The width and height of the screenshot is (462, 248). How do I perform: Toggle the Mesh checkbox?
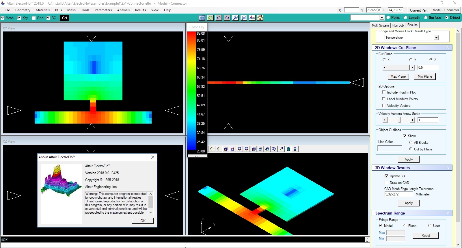3,18
